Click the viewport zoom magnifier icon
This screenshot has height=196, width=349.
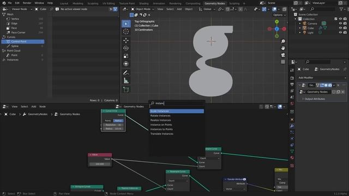pos(283,41)
